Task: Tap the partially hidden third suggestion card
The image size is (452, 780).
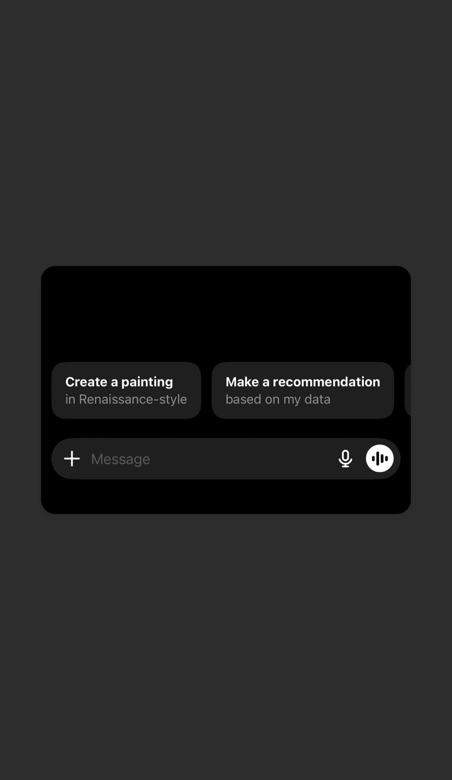Action: click(x=408, y=390)
